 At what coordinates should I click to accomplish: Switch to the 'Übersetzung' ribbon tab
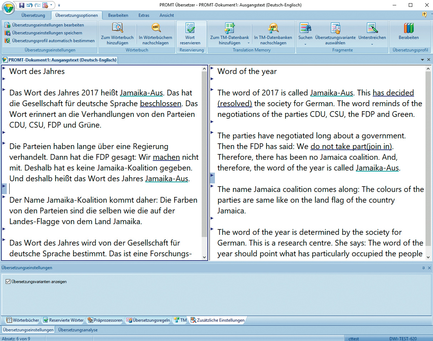33,15
